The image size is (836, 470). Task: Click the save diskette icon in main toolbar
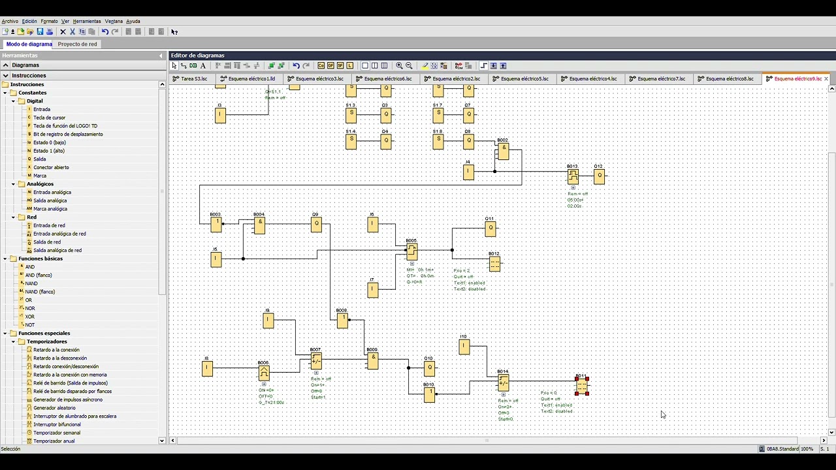pos(40,31)
